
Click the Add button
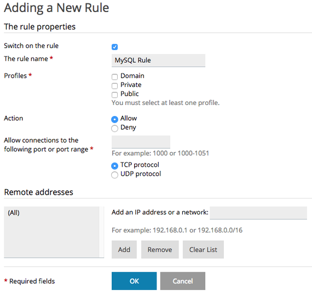coord(124,249)
